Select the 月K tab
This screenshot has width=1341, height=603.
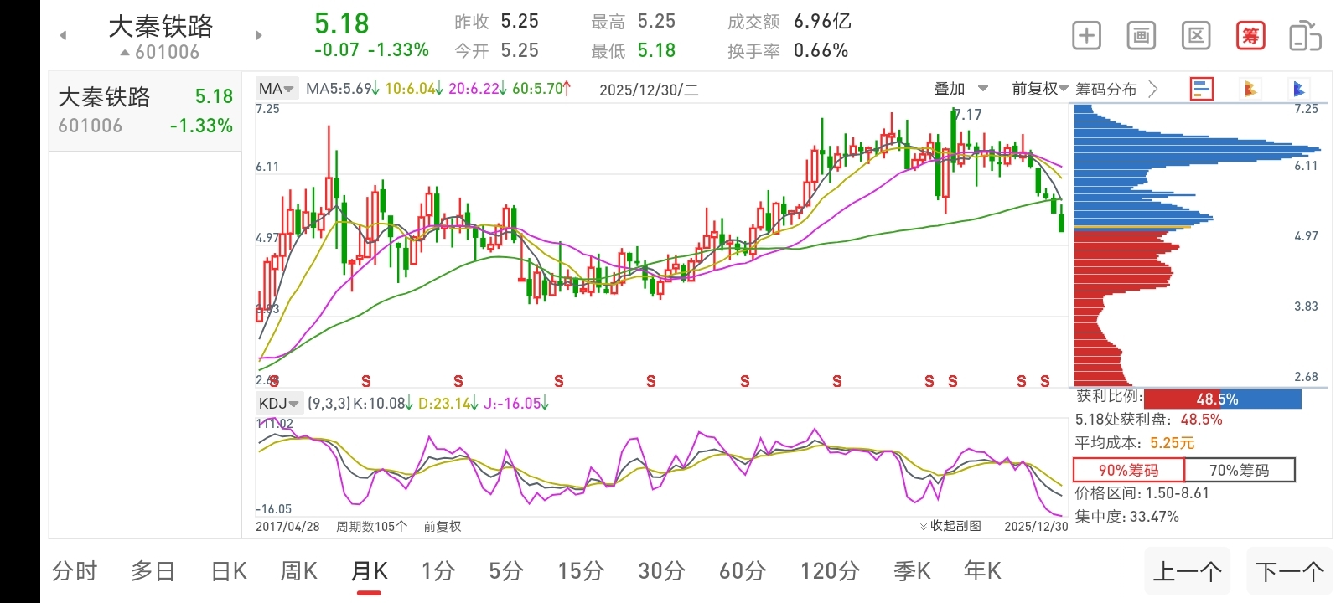pyautogui.click(x=369, y=571)
